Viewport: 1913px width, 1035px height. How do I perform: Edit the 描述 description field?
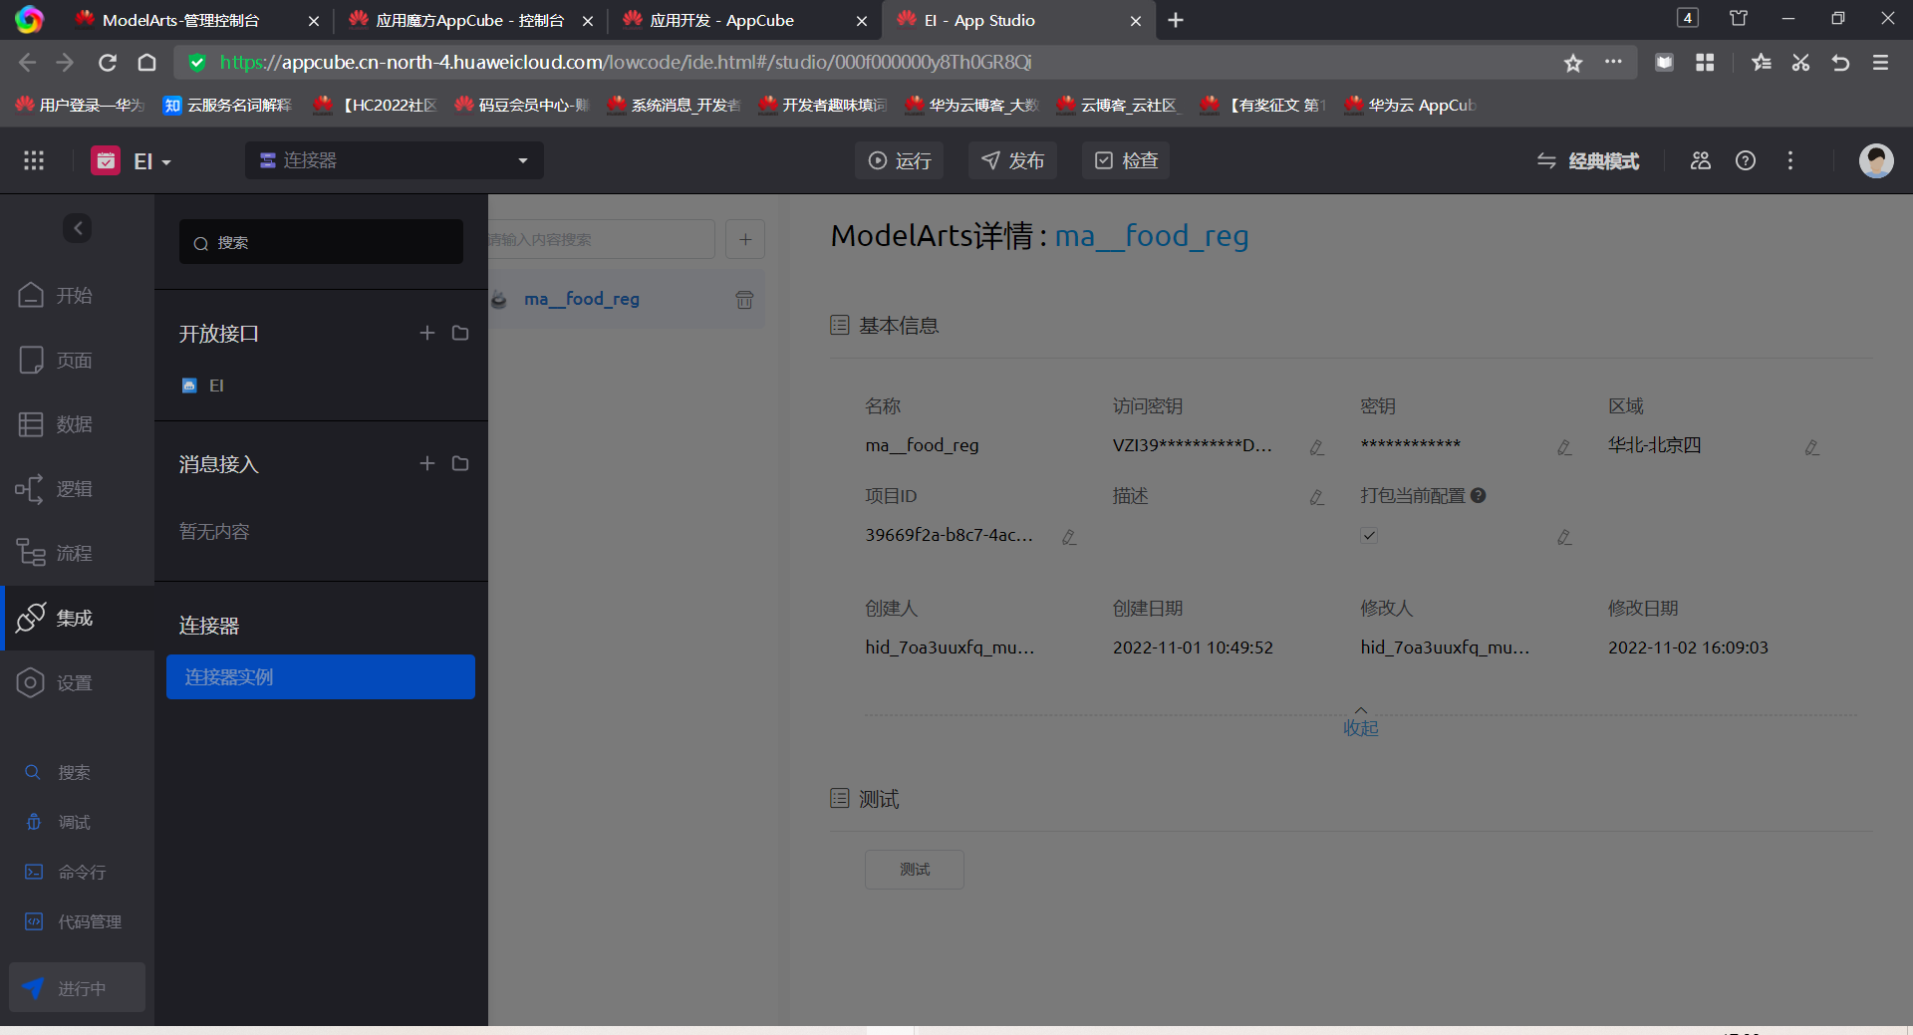pos(1317,497)
